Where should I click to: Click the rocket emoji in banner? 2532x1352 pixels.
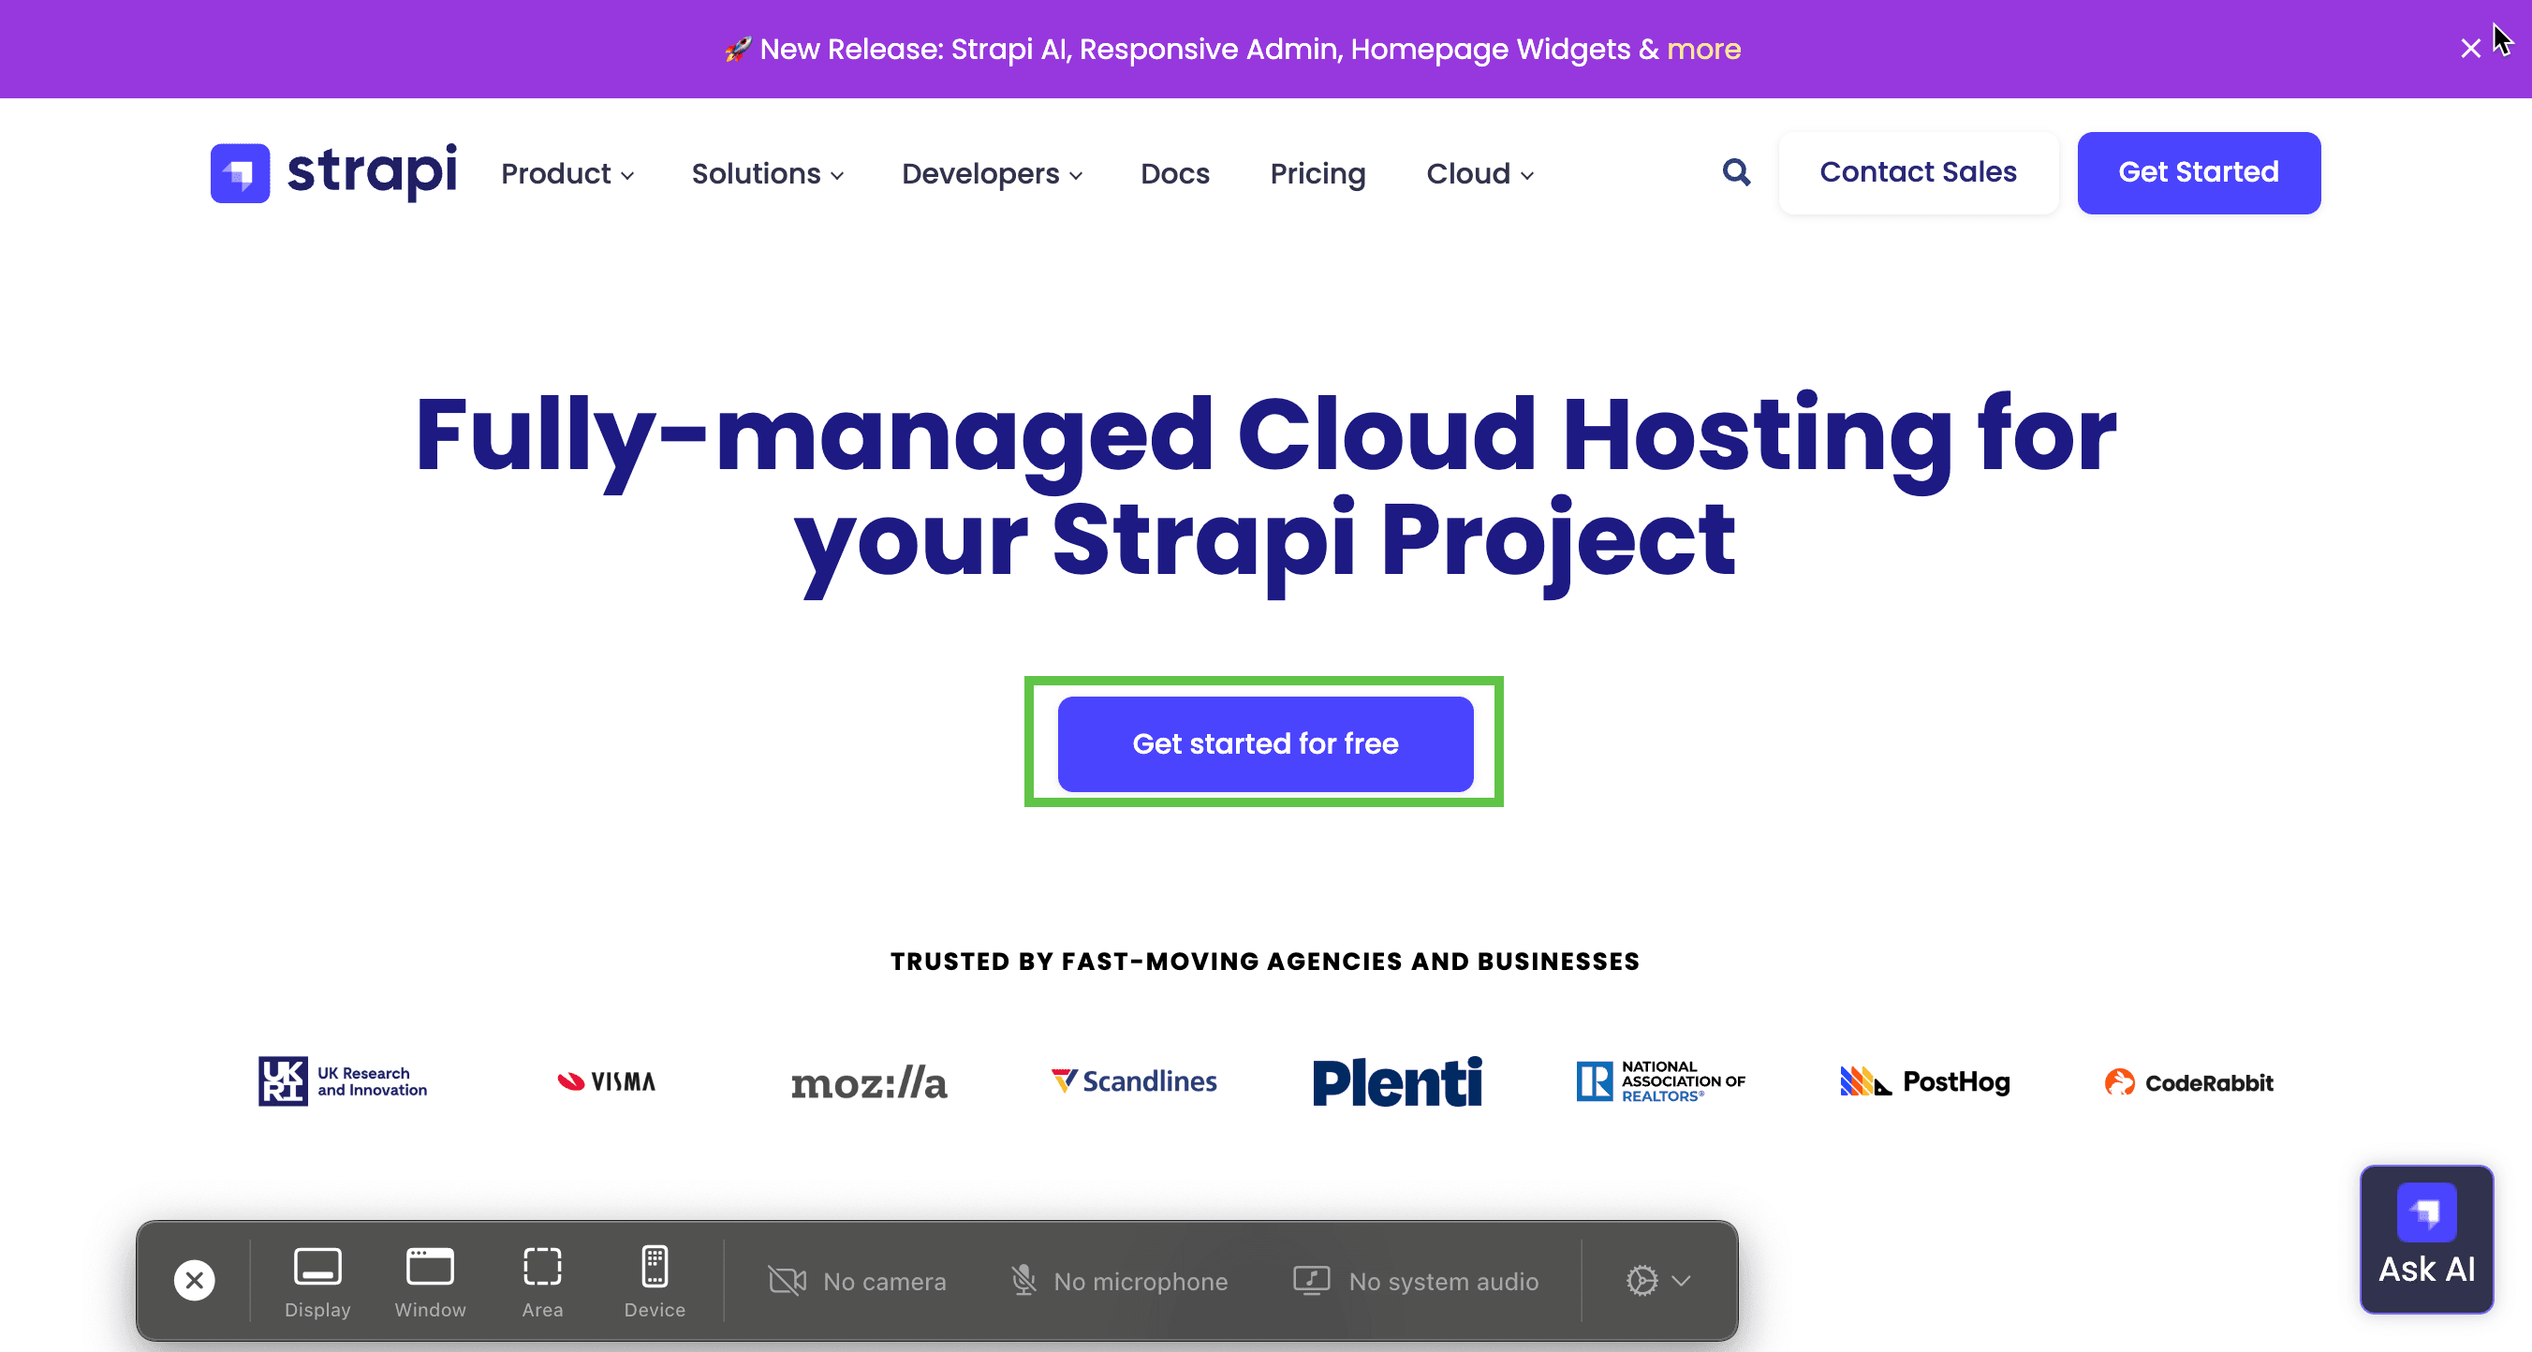pyautogui.click(x=737, y=49)
